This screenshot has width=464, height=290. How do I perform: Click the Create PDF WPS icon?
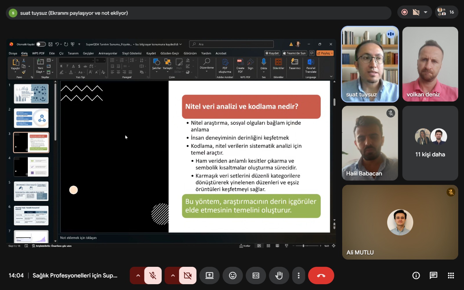tap(240, 62)
